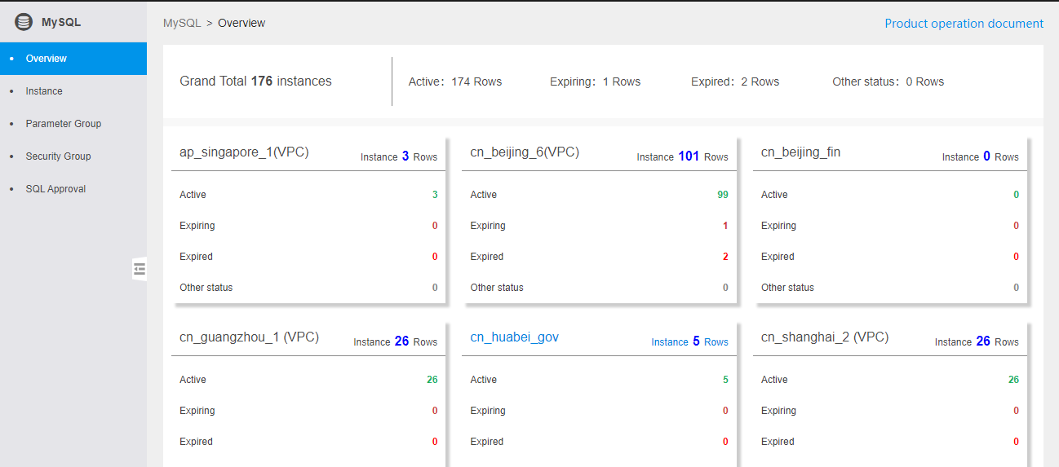Click Instance 26 Rows in cn_guangzhou_1 card
Screen dimensions: 1059x467
coord(396,341)
